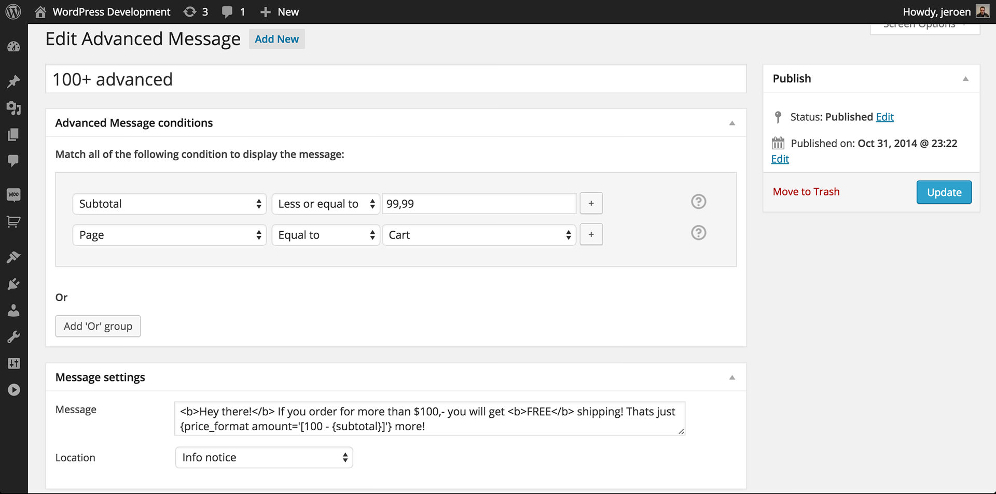Collapse the Advanced Message conditions panel

[732, 123]
